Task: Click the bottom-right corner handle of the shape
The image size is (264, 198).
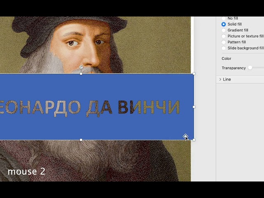Action: click(x=194, y=140)
